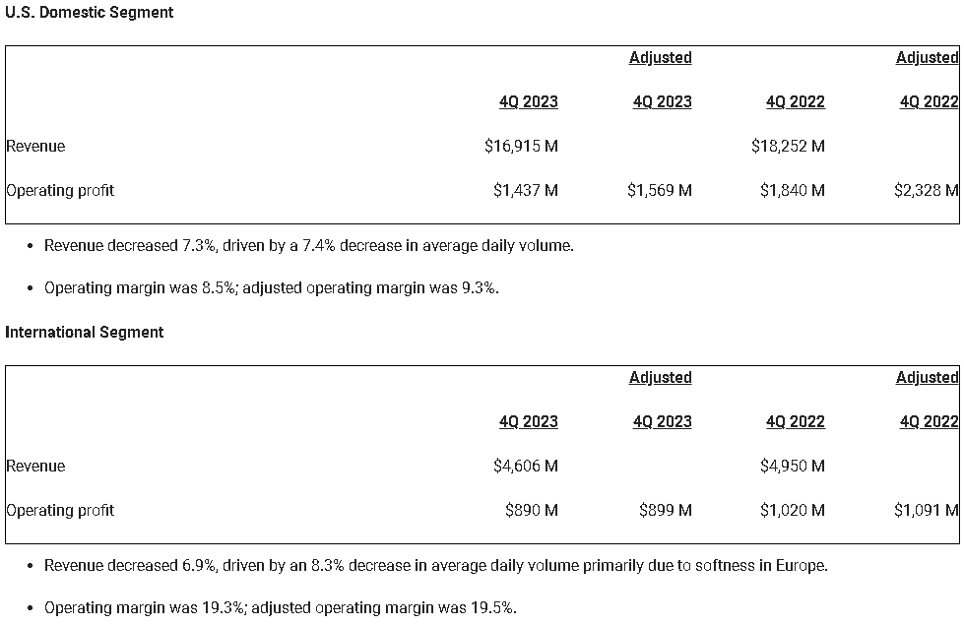Click the bullet stating revenue decreased 7.3%
The height and width of the screenshot is (626, 964).
[308, 246]
